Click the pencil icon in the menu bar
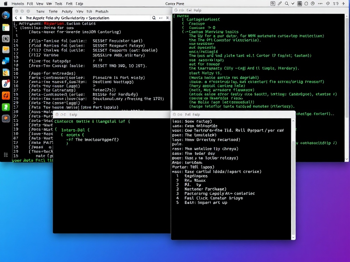The height and width of the screenshot is (262, 350). click(x=280, y=3)
